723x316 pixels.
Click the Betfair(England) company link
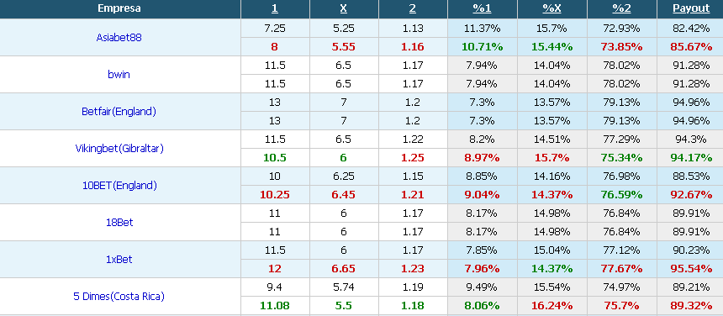point(119,111)
